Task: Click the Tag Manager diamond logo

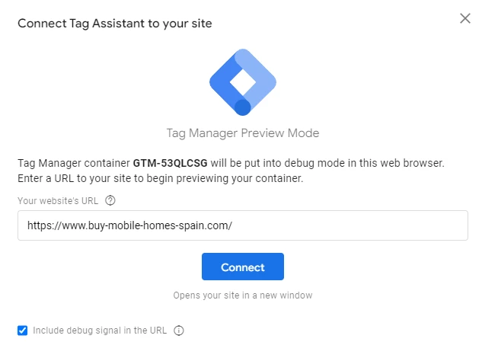Action: [x=242, y=81]
